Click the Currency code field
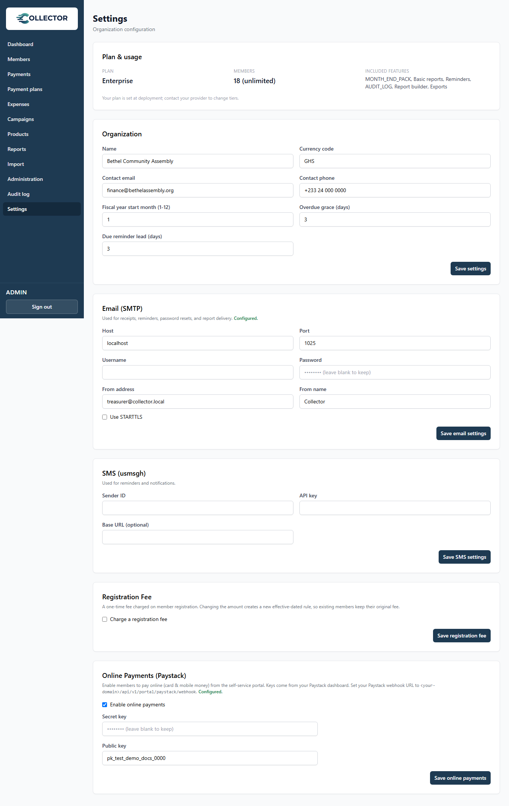 tap(395, 161)
